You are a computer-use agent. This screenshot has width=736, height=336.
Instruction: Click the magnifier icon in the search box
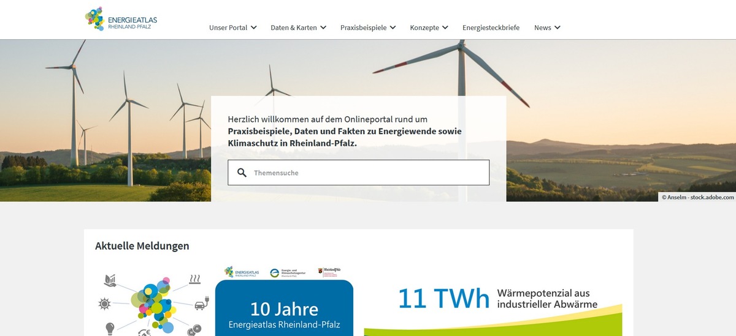point(242,173)
